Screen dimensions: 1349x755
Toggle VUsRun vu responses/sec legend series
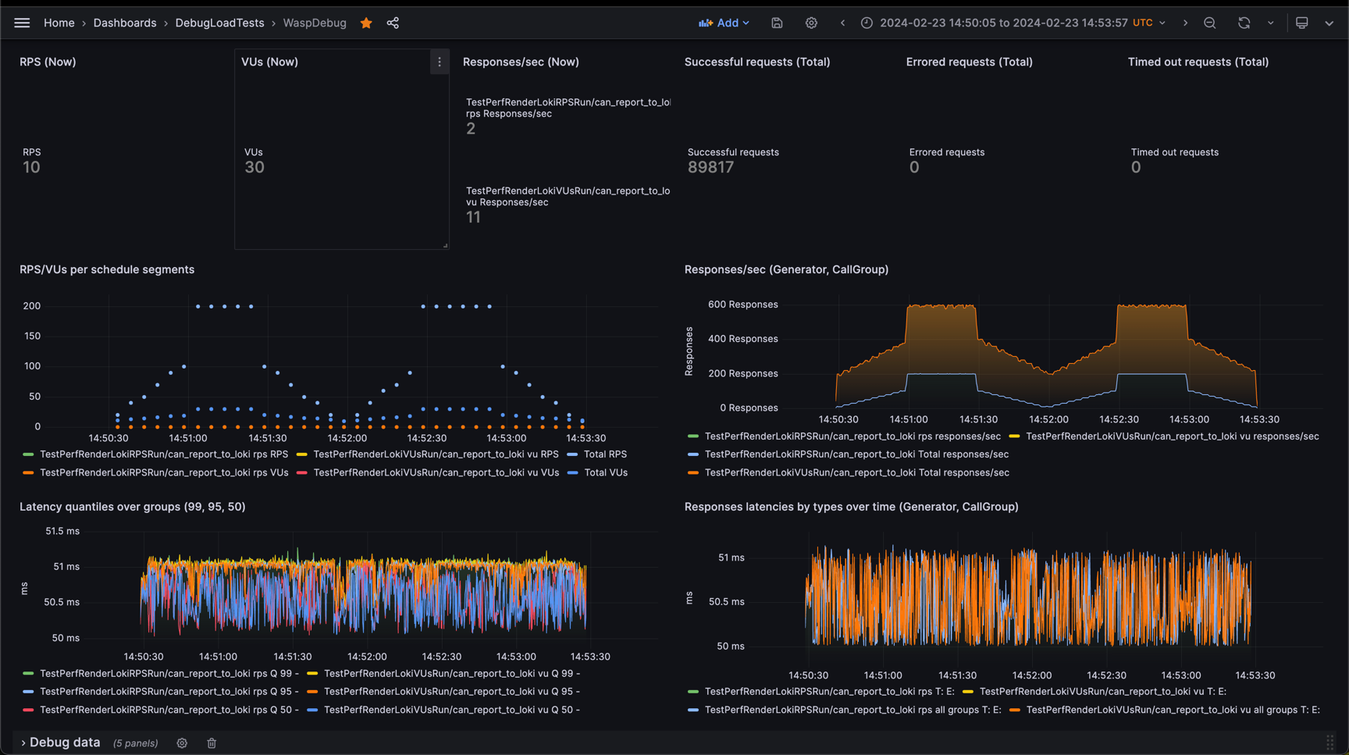(x=1173, y=436)
